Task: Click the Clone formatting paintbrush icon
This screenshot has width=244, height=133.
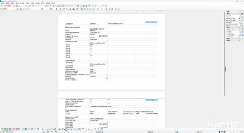Action: click(x=33, y=6)
